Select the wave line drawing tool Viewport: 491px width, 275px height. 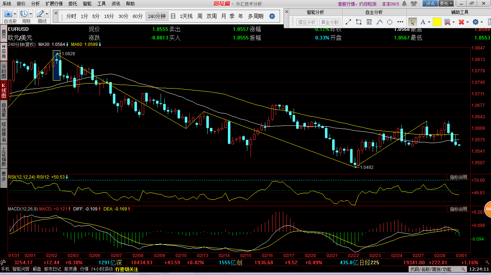pyautogui.click(x=380, y=22)
